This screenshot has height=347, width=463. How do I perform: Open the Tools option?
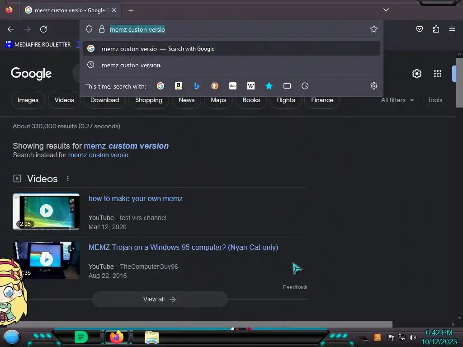click(435, 100)
